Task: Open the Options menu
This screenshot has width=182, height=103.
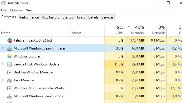Action: (16, 10)
